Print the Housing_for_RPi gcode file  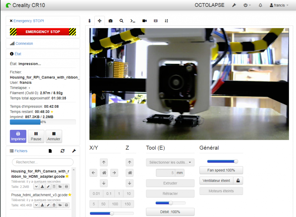(x=66, y=187)
